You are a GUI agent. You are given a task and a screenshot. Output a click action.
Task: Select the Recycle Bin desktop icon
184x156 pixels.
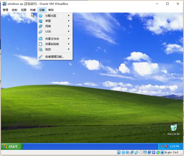174,130
